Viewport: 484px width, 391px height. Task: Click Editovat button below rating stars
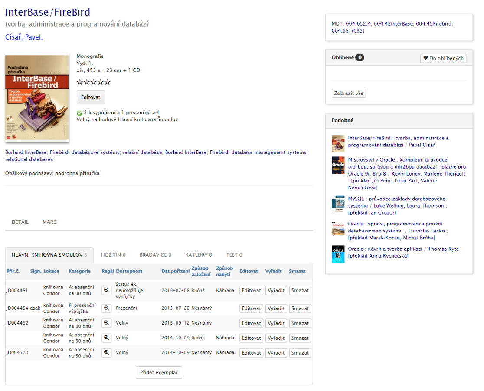91,97
